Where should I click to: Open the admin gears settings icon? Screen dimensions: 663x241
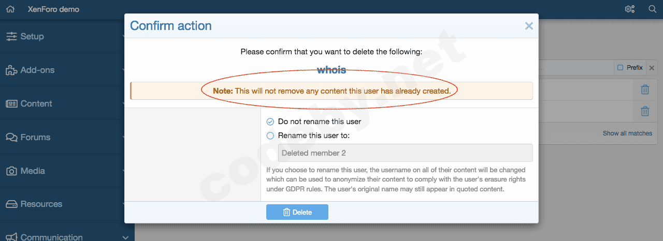[630, 9]
